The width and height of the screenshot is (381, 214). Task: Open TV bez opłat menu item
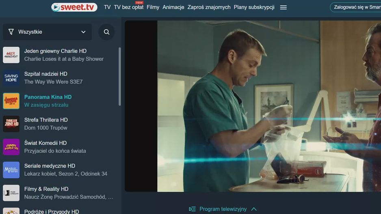point(128,7)
